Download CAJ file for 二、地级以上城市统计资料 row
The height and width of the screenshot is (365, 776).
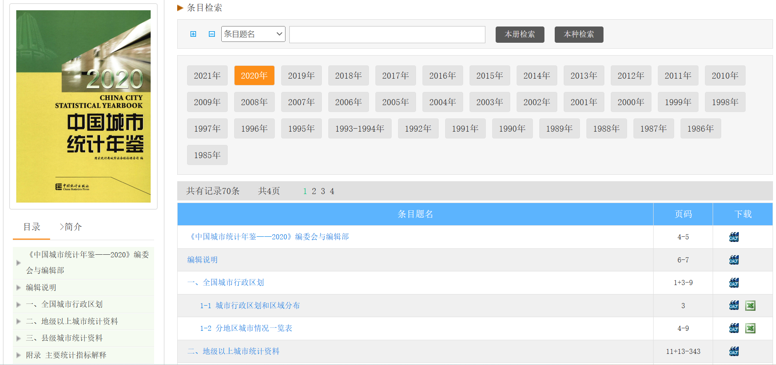(x=734, y=351)
